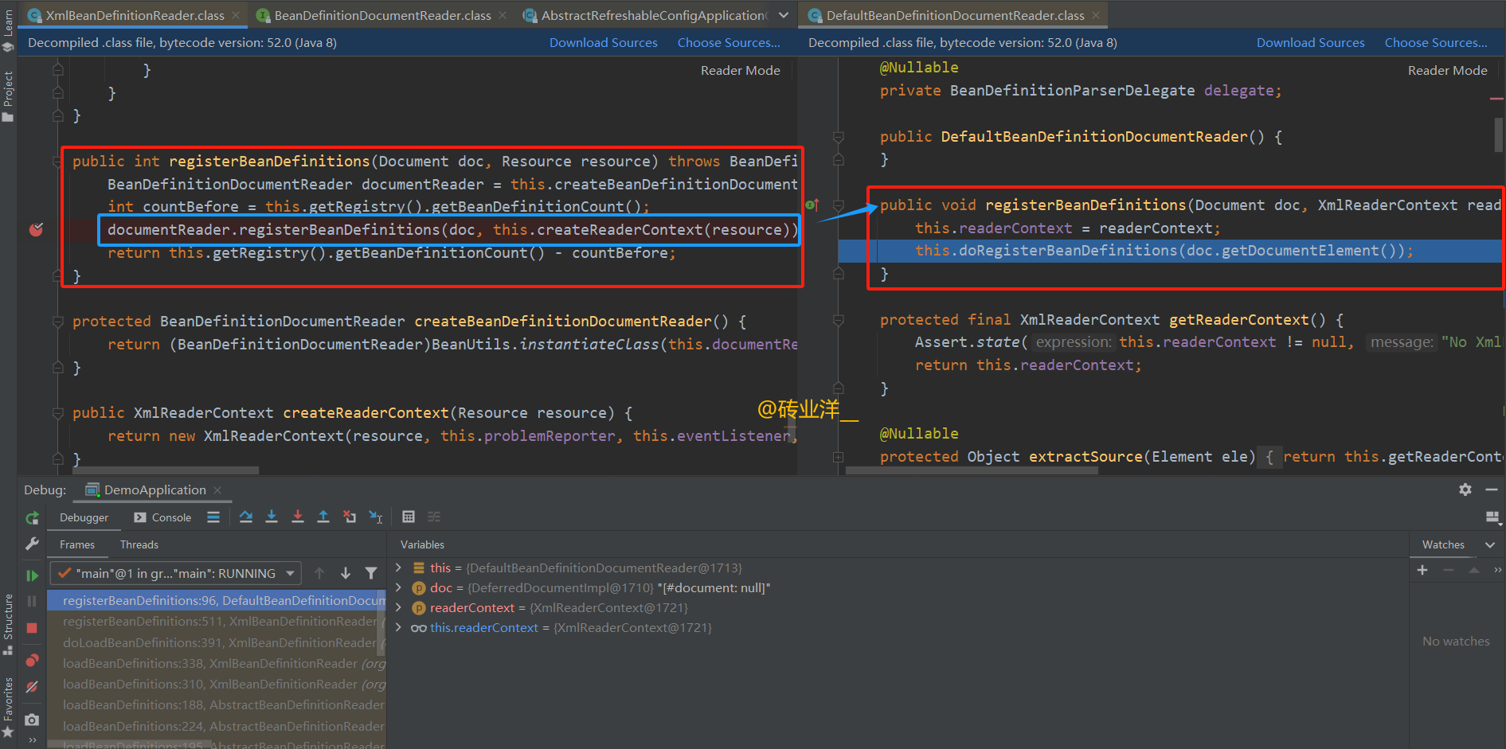The height and width of the screenshot is (749, 1506).
Task: Click Choose Sources in left editor
Action: [729, 43]
